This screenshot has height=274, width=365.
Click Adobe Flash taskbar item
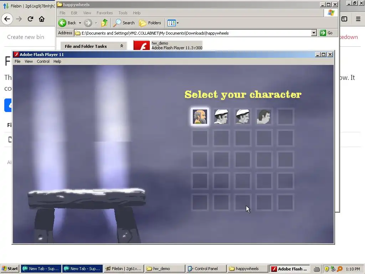pos(289,269)
